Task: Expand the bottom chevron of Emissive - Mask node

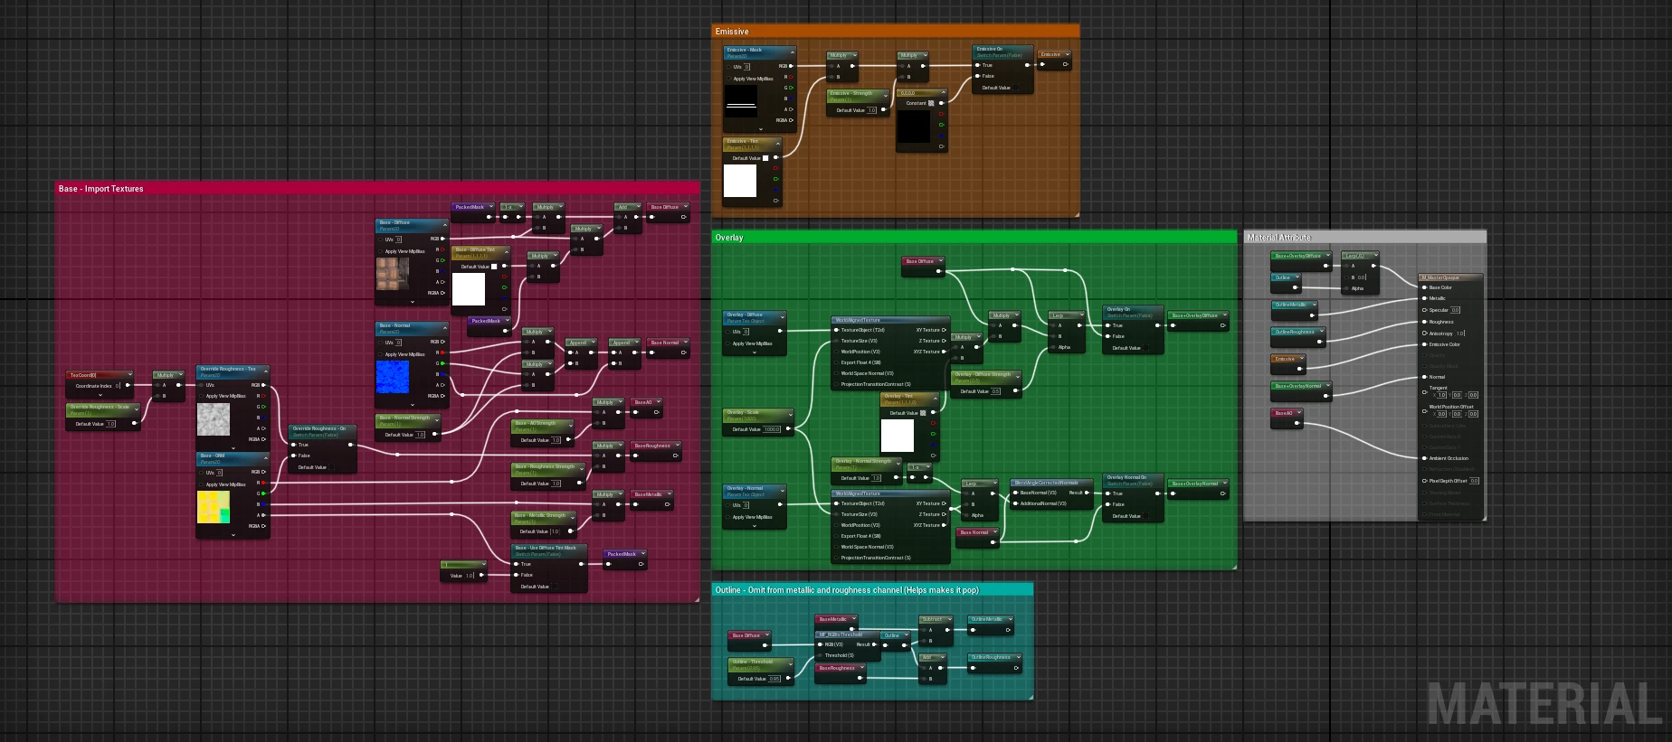Action: [x=760, y=129]
